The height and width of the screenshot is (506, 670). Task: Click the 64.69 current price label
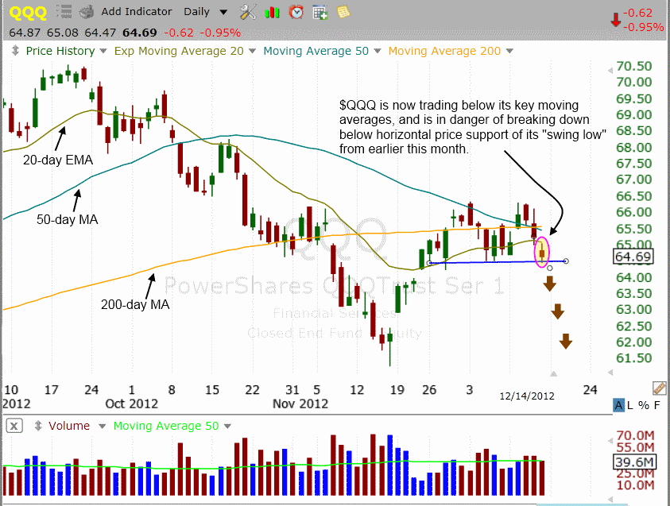click(x=633, y=257)
